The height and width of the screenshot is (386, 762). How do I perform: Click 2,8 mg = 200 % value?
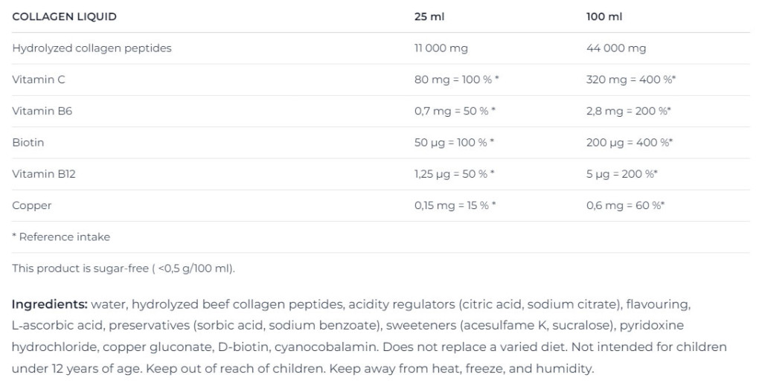[629, 111]
